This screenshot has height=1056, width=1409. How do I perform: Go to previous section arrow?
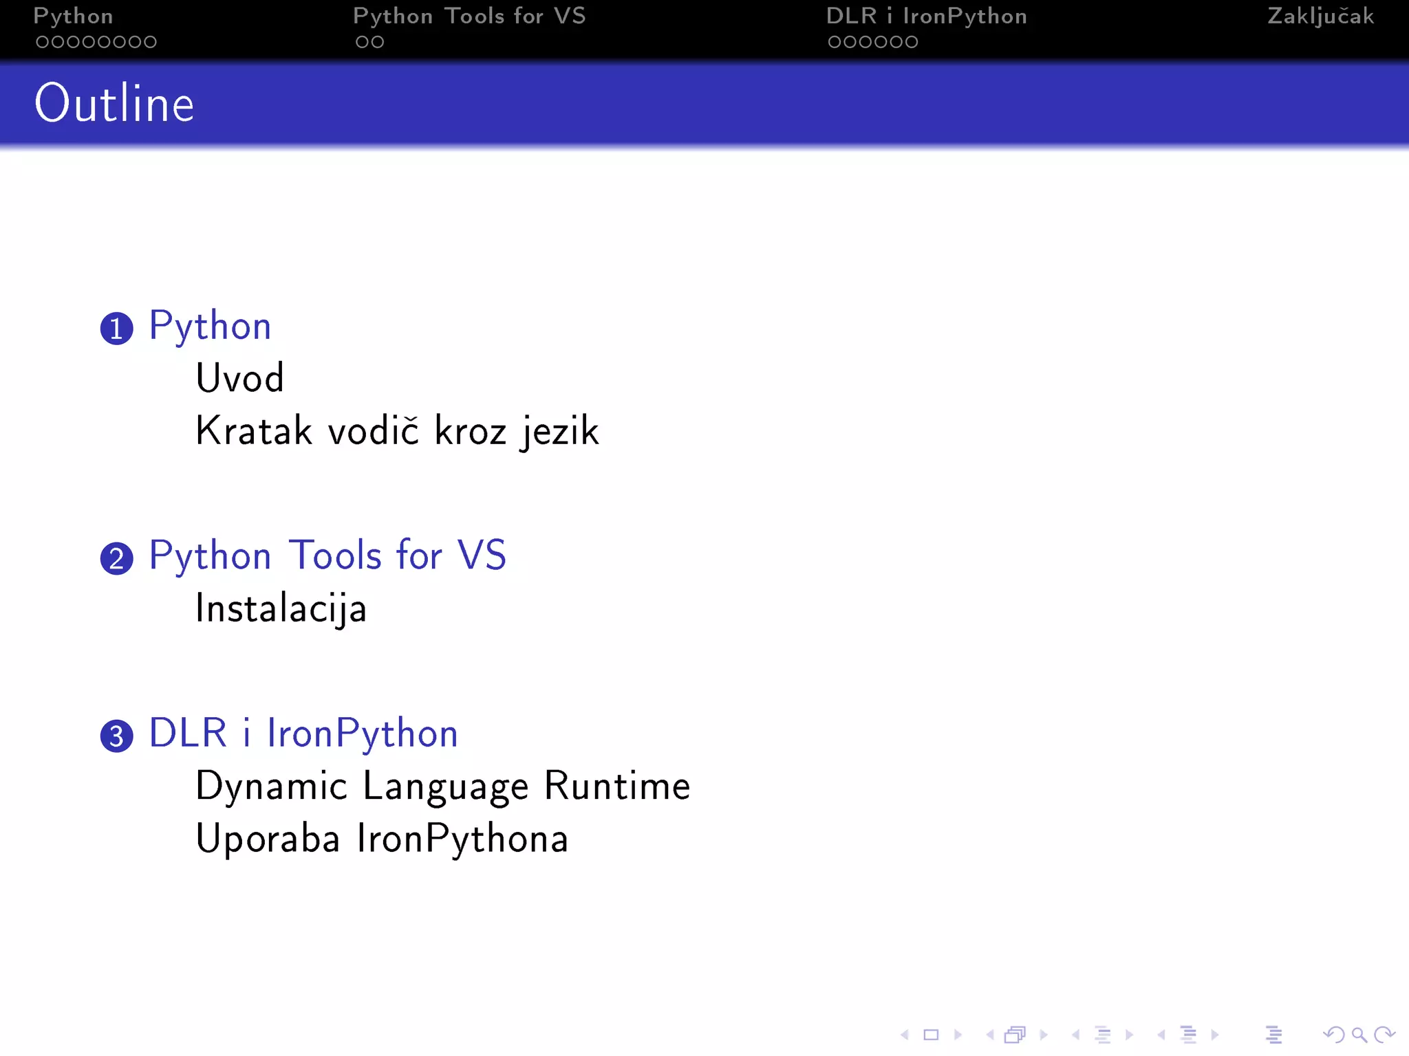[x=1161, y=1034]
